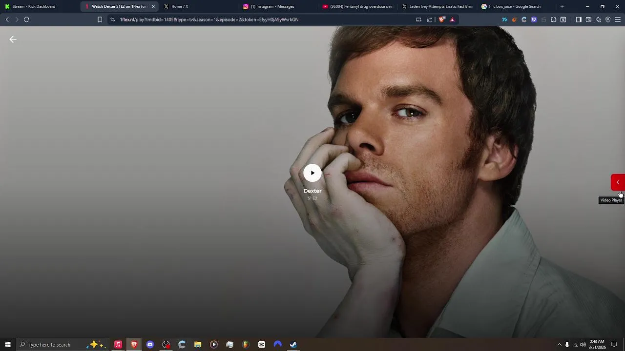Viewport: 625px width, 351px height.
Task: Click the Dexter title text under play button
Action: (x=312, y=191)
